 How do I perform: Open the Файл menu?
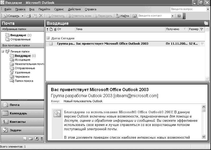pyautogui.click(x=8, y=9)
